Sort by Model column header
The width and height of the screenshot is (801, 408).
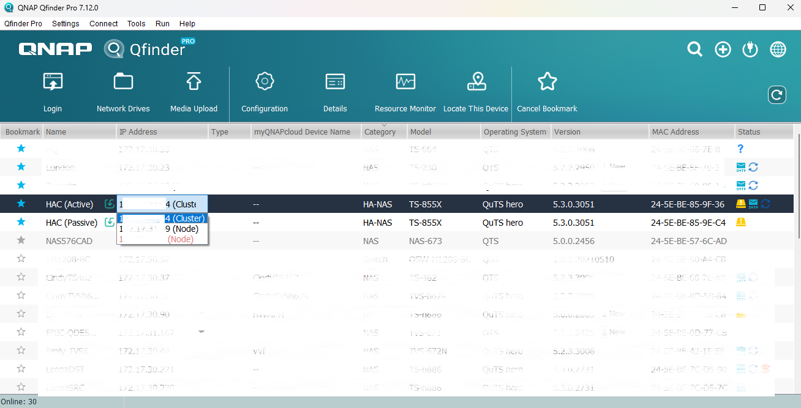point(444,132)
